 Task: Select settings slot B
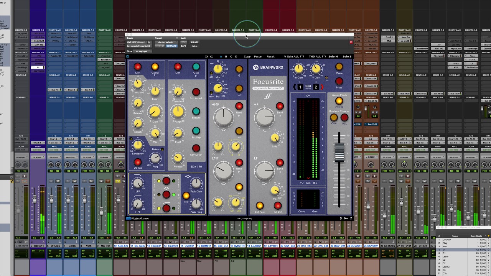click(226, 57)
